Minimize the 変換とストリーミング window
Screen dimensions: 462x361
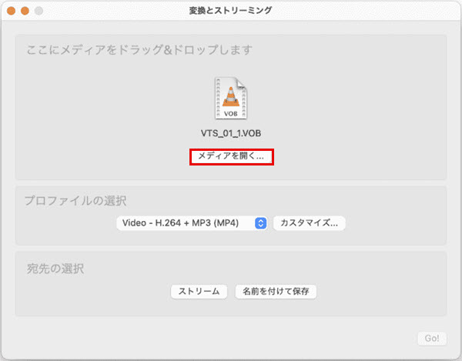[x=25, y=11]
